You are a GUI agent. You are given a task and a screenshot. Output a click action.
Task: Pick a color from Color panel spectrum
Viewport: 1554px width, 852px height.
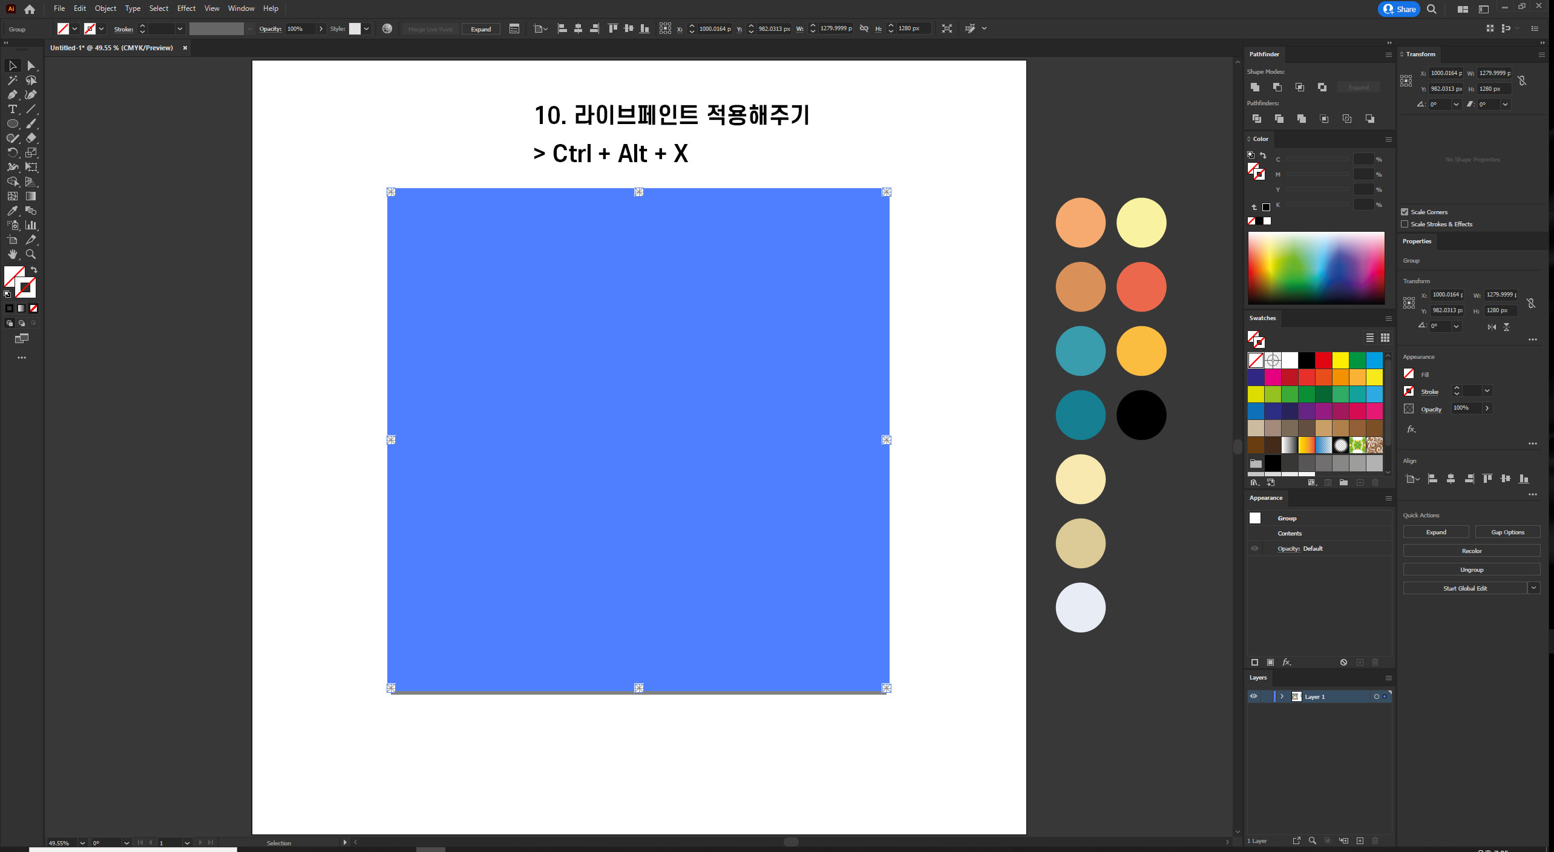point(1316,268)
